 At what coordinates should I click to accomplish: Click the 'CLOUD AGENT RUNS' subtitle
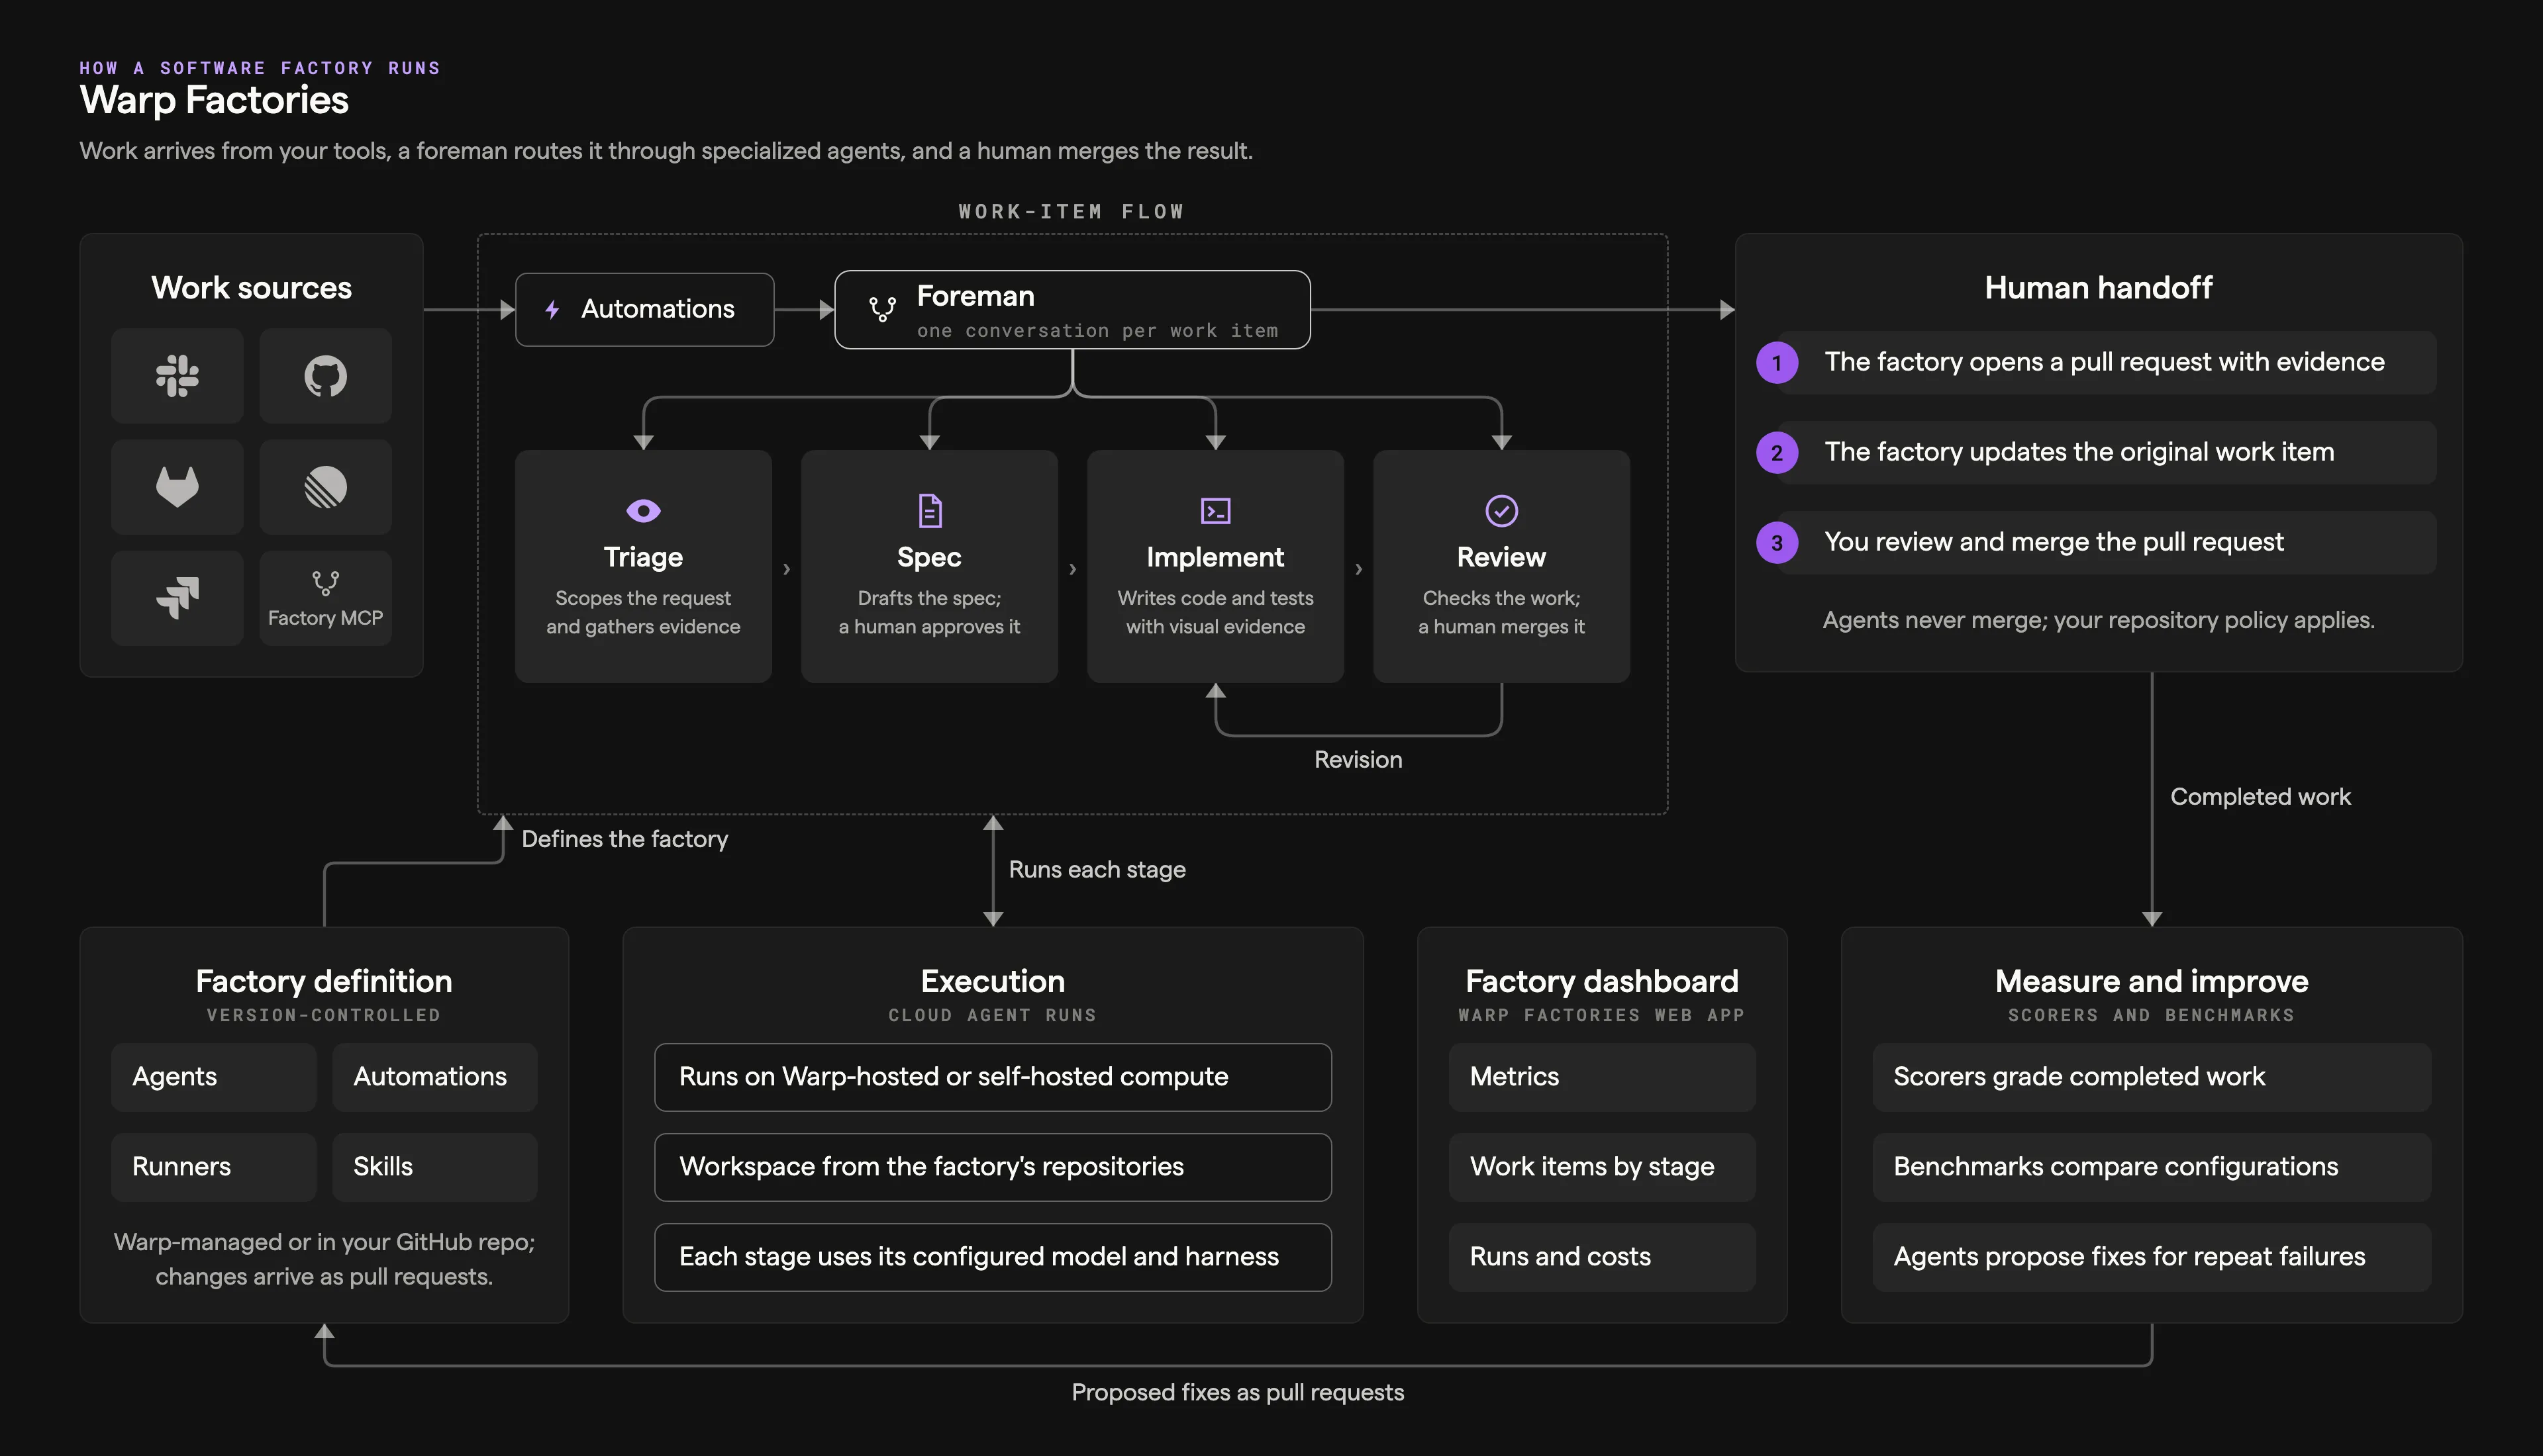(x=993, y=1015)
